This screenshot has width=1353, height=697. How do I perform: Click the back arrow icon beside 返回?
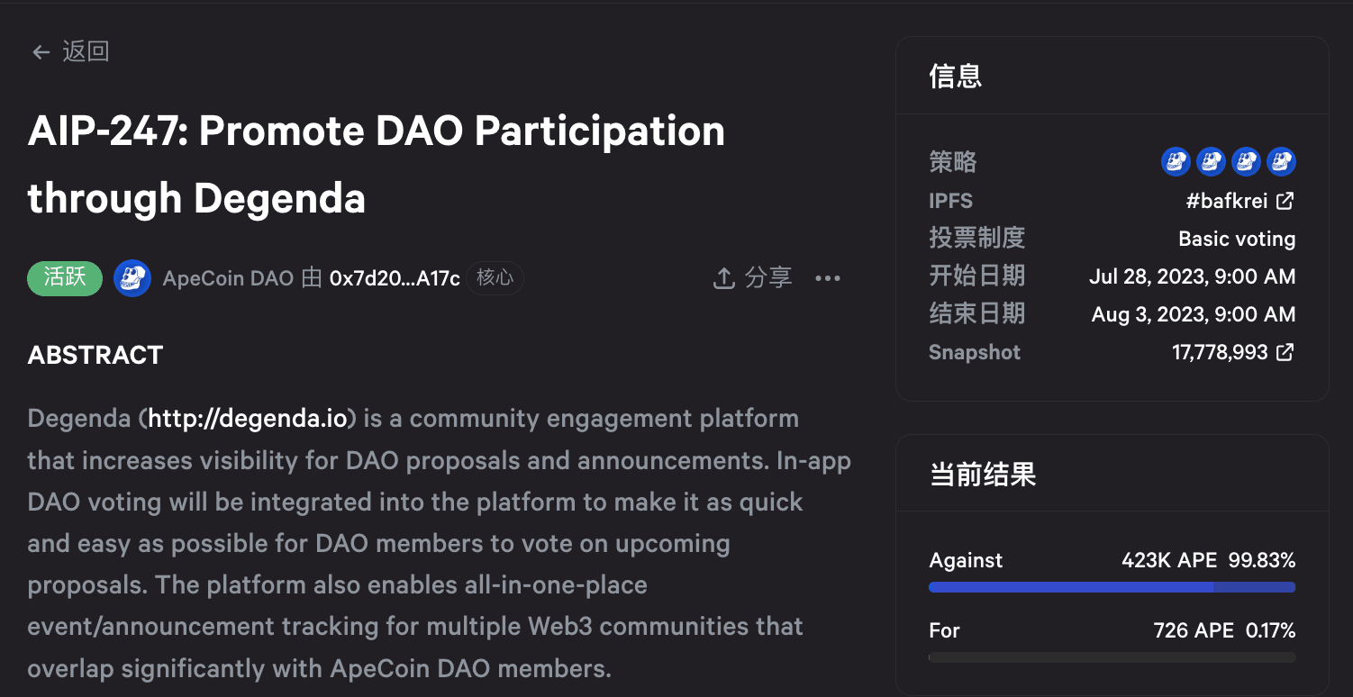pos(41,51)
